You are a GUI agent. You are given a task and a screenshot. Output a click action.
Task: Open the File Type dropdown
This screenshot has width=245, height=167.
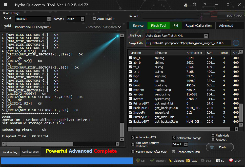(x=206, y=36)
